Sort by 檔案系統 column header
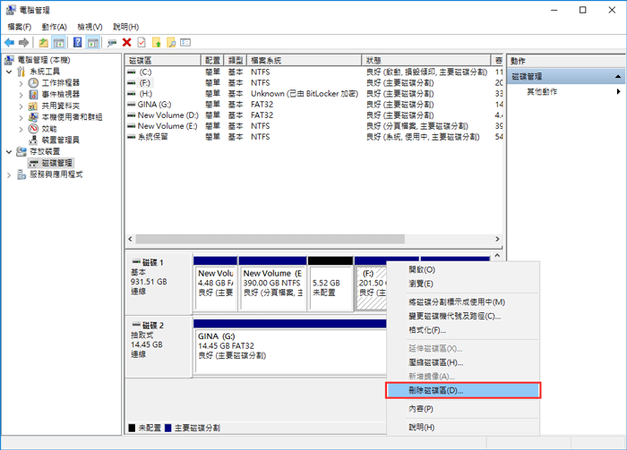Image resolution: width=627 pixels, height=450 pixels. tap(305, 60)
